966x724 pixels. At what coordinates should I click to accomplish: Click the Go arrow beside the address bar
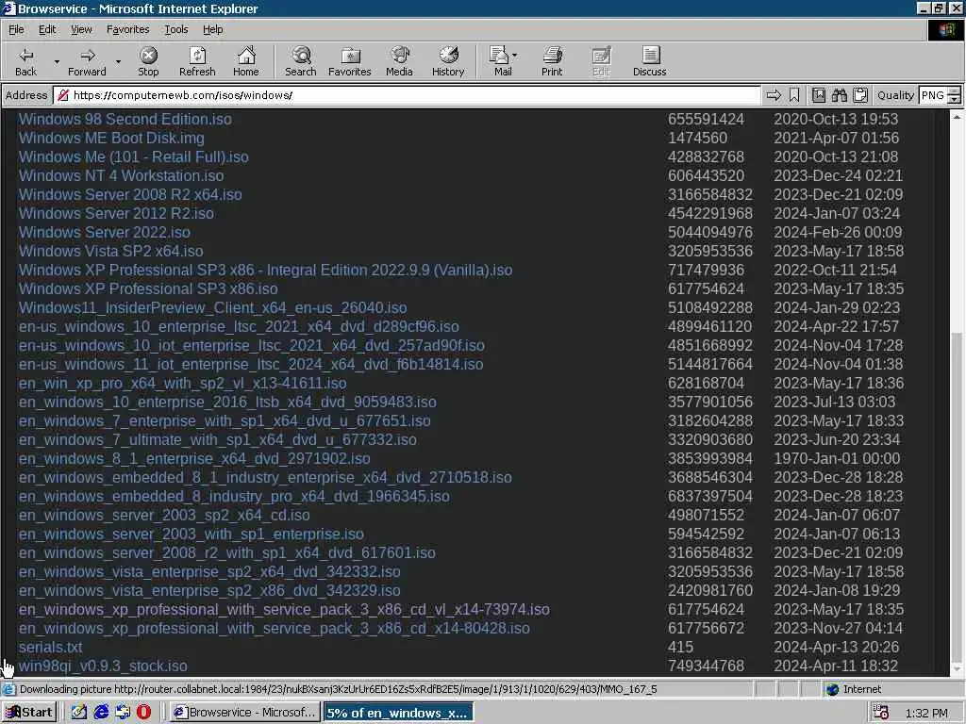774,95
